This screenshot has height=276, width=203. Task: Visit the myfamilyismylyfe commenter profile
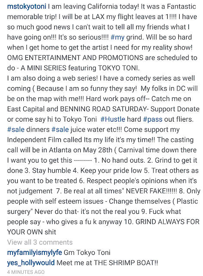(x=34, y=253)
